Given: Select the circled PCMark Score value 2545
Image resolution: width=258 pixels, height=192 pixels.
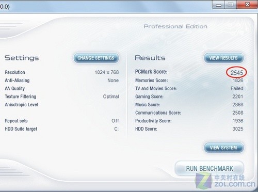Looking at the screenshot, I should click(x=237, y=73).
